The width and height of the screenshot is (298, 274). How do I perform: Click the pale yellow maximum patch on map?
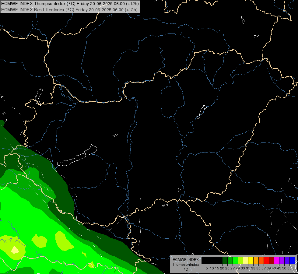(x=15, y=250)
